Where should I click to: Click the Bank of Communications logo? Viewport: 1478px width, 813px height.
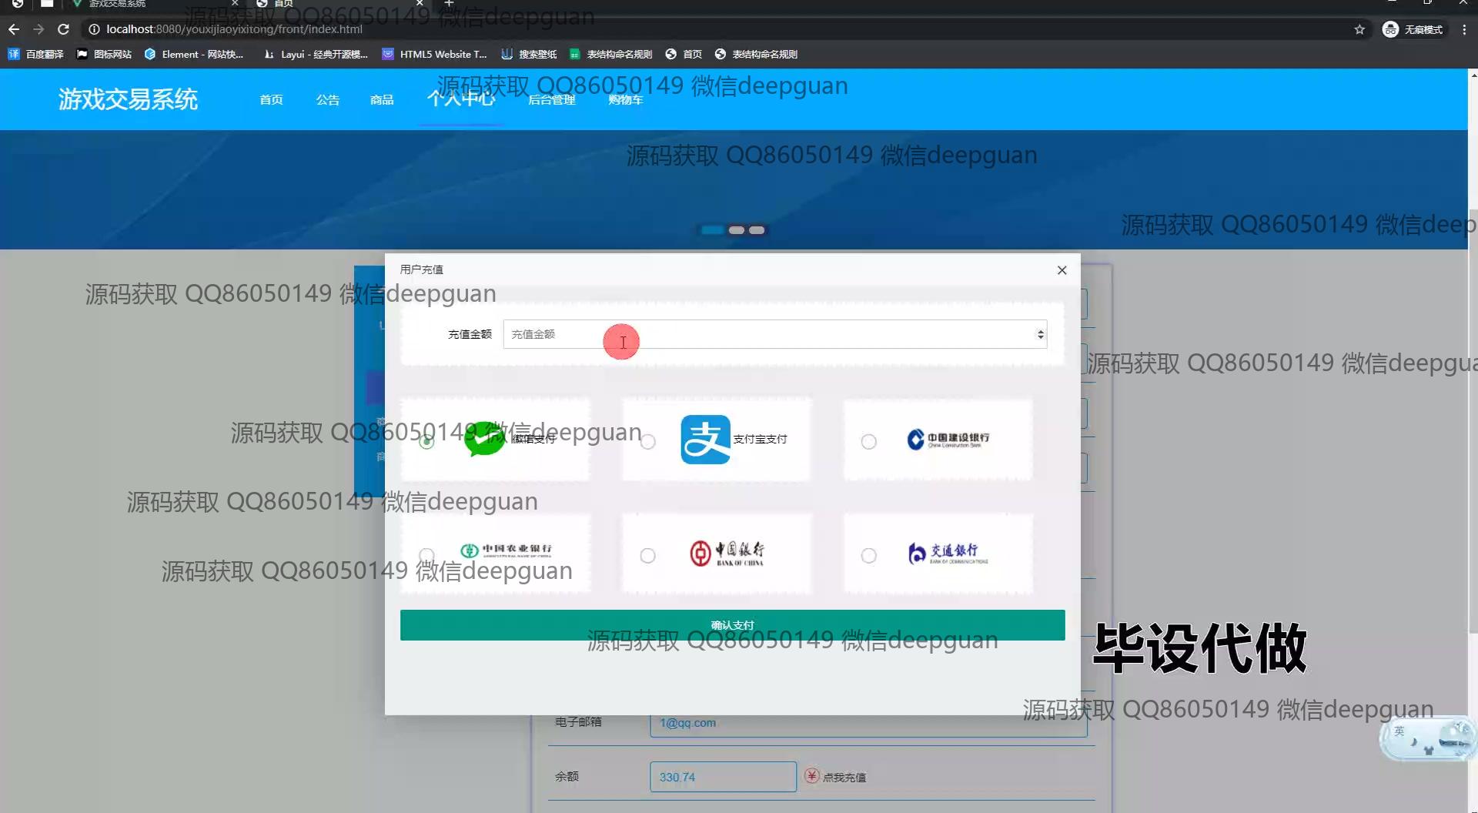point(948,553)
